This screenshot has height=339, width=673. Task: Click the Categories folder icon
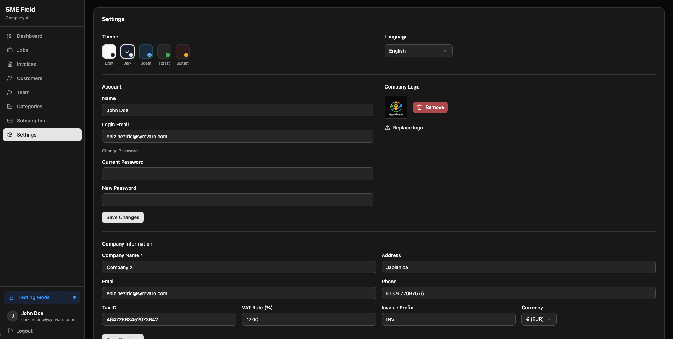coord(10,107)
